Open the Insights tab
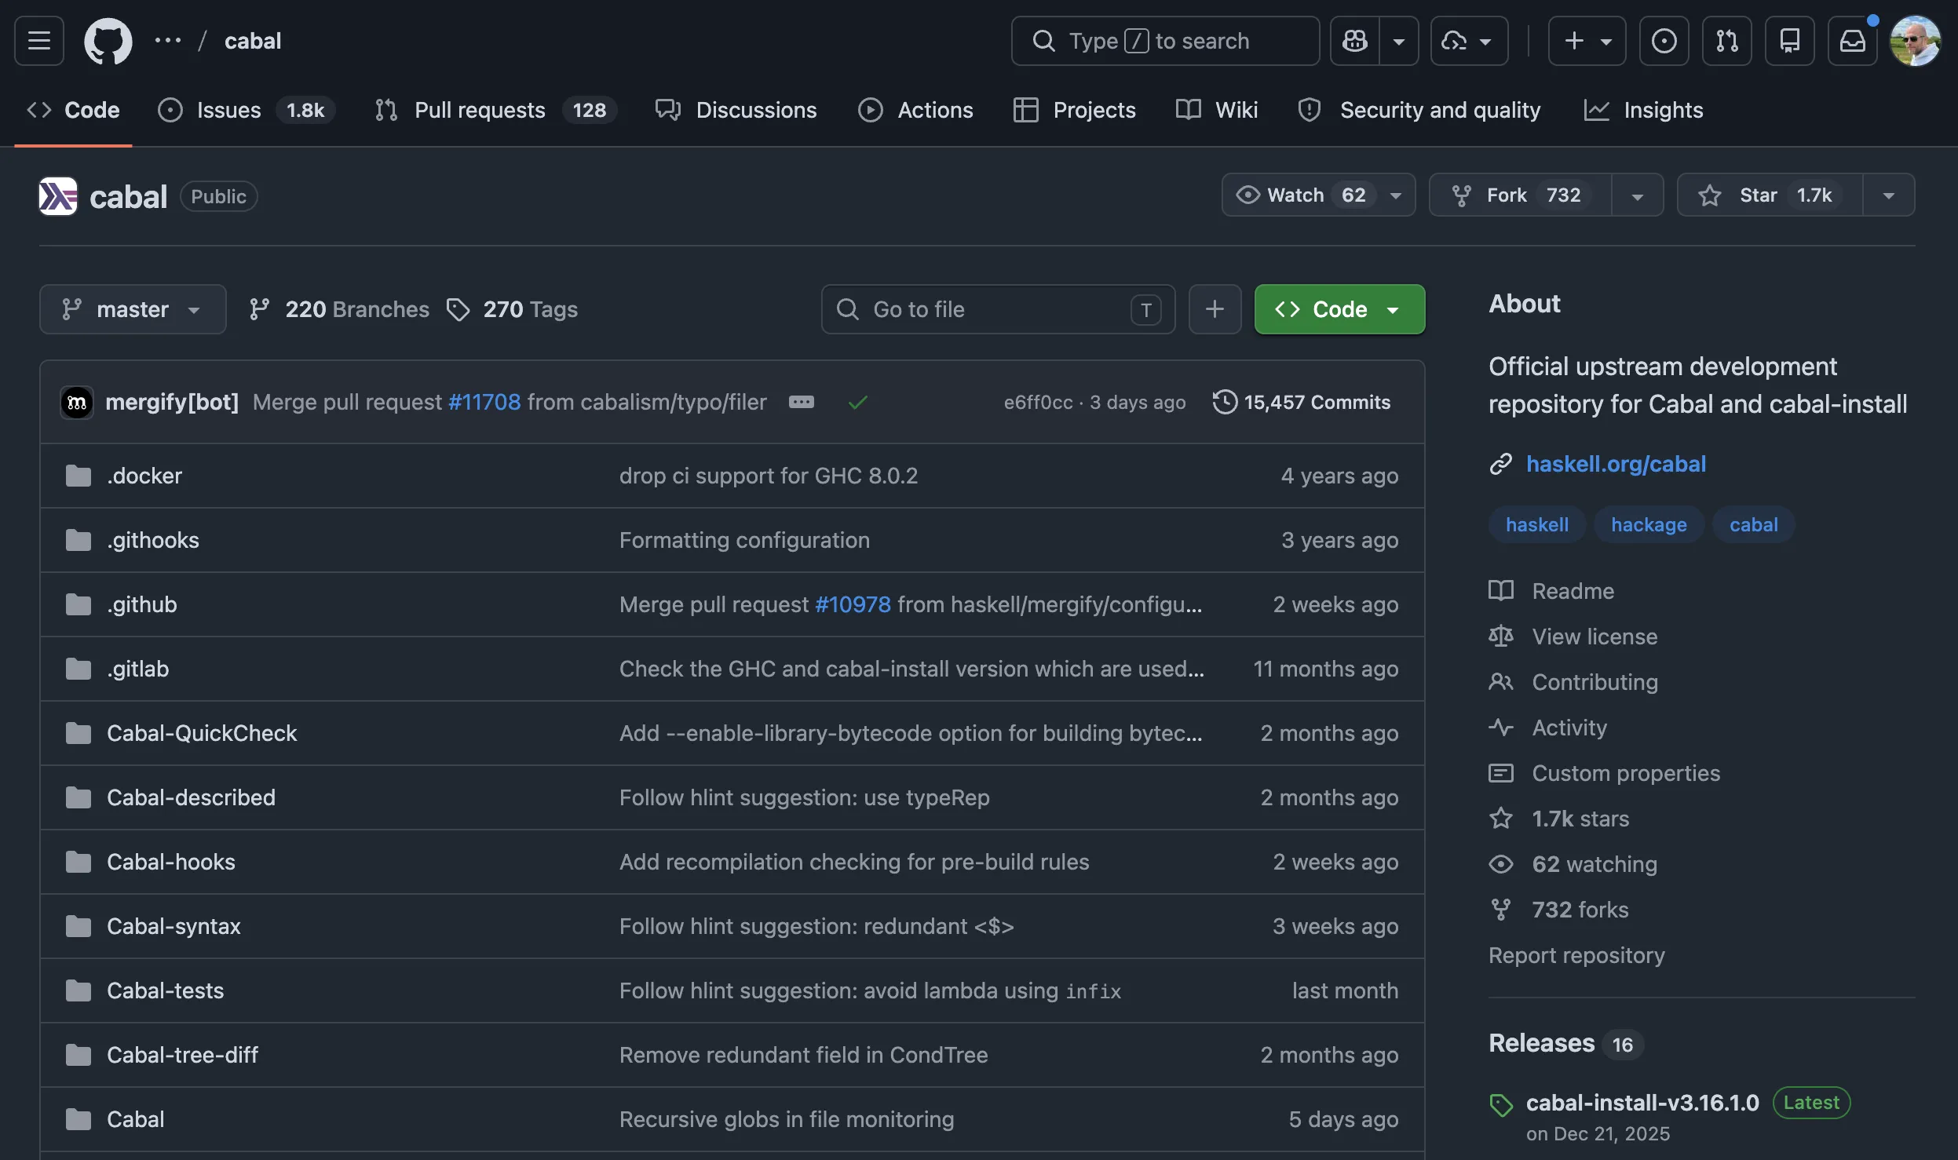The height and width of the screenshot is (1160, 1958). [x=1643, y=110]
